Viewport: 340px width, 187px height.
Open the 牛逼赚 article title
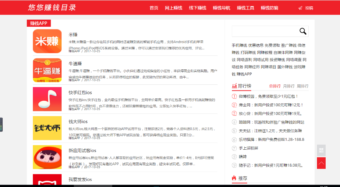tap(75, 64)
